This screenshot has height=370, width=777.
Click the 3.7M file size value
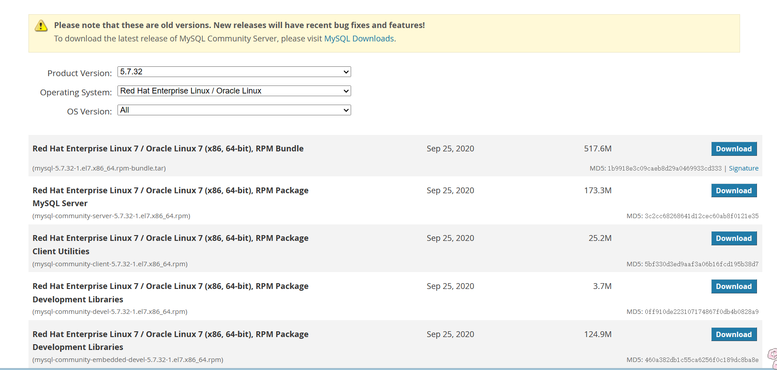602,286
